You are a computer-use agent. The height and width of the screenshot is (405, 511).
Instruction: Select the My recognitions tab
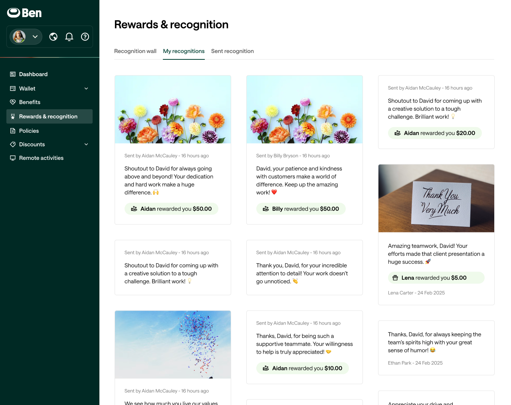(184, 51)
